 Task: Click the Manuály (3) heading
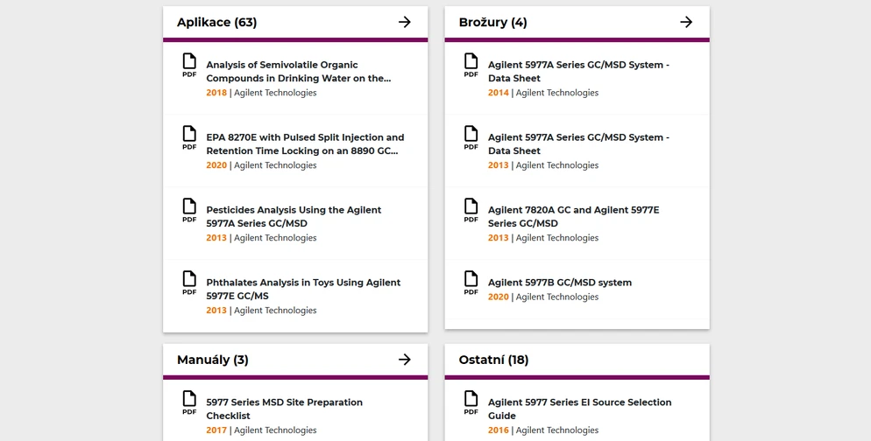[x=213, y=360]
